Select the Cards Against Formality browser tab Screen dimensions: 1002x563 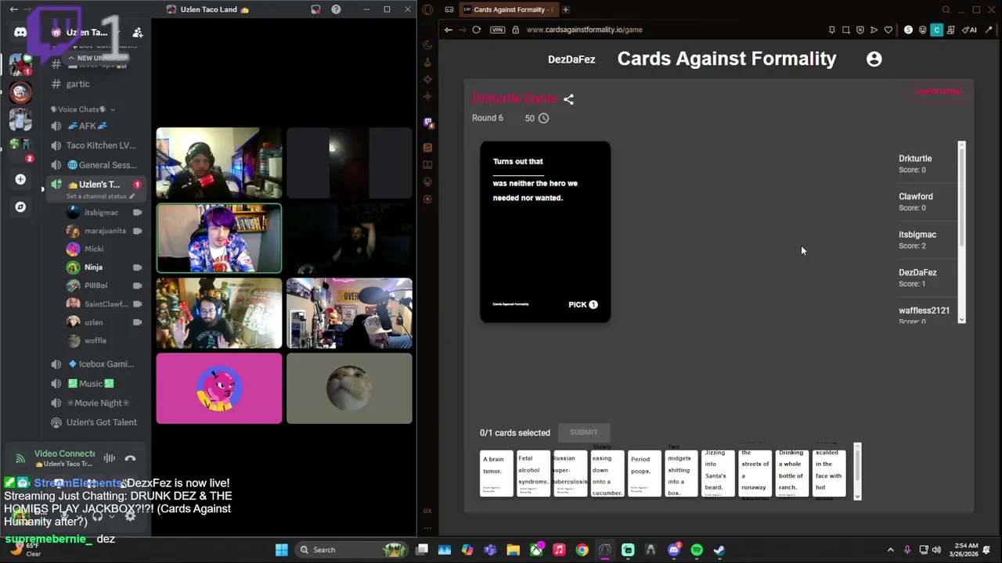tap(507, 9)
